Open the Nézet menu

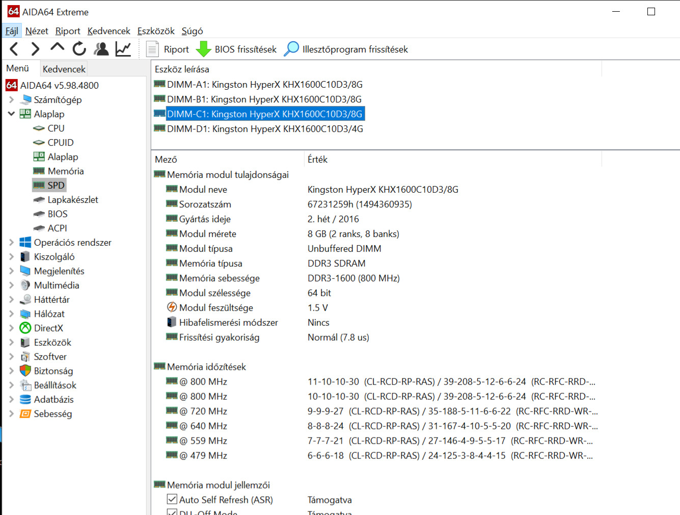pyautogui.click(x=37, y=31)
